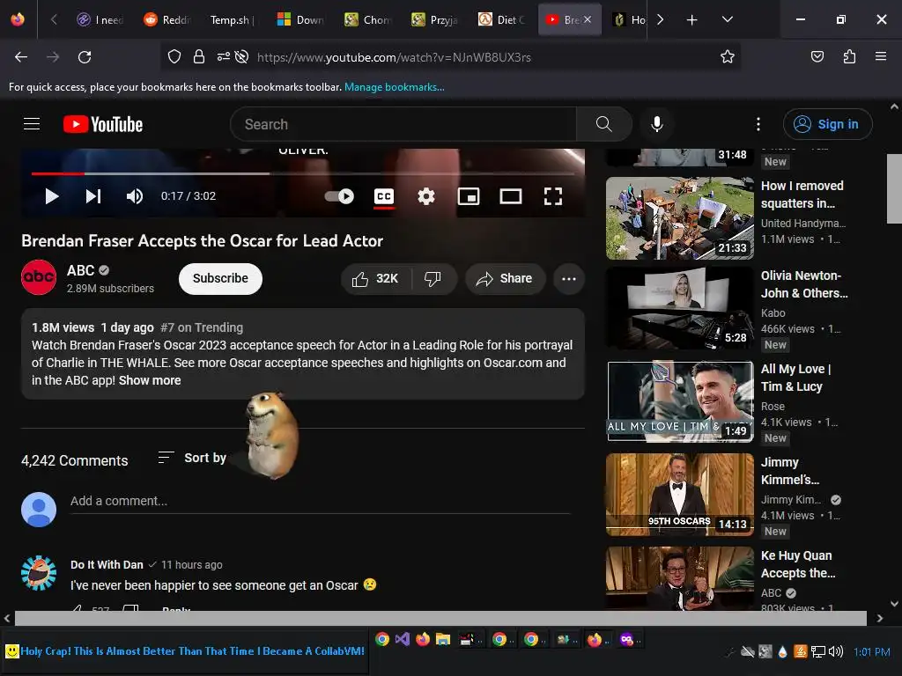
Task: Expand description with Show more
Action: coord(150,380)
